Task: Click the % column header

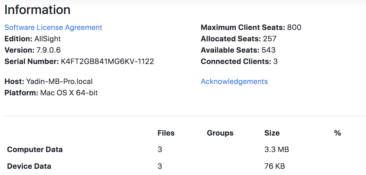Action: pyautogui.click(x=337, y=133)
